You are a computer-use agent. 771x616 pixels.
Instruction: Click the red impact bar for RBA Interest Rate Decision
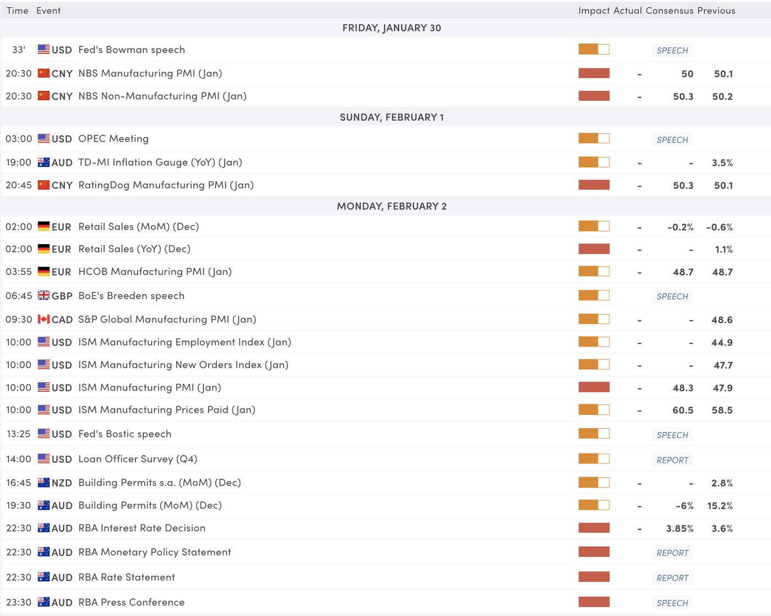click(594, 528)
